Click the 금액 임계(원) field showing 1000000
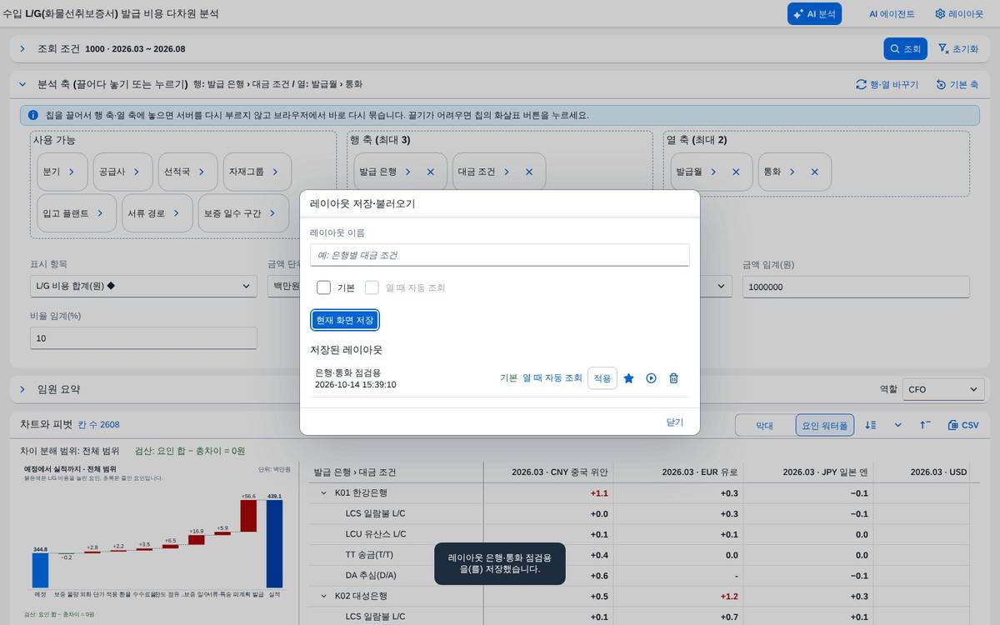The image size is (1000, 625). tap(856, 287)
